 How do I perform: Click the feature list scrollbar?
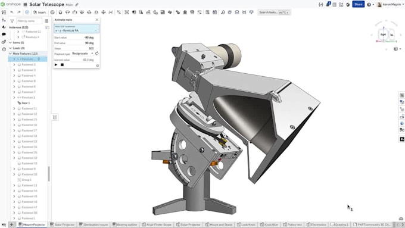point(49,173)
